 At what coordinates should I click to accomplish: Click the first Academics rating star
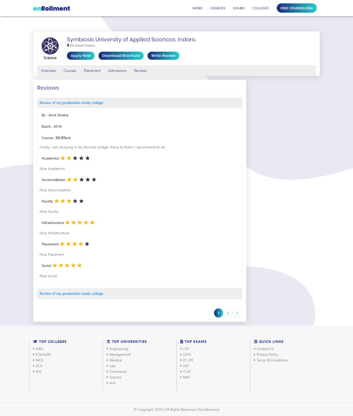[x=63, y=158]
